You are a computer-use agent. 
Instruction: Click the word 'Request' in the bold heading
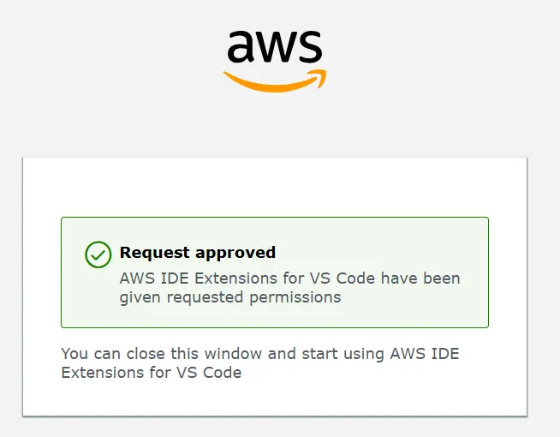[155, 253]
